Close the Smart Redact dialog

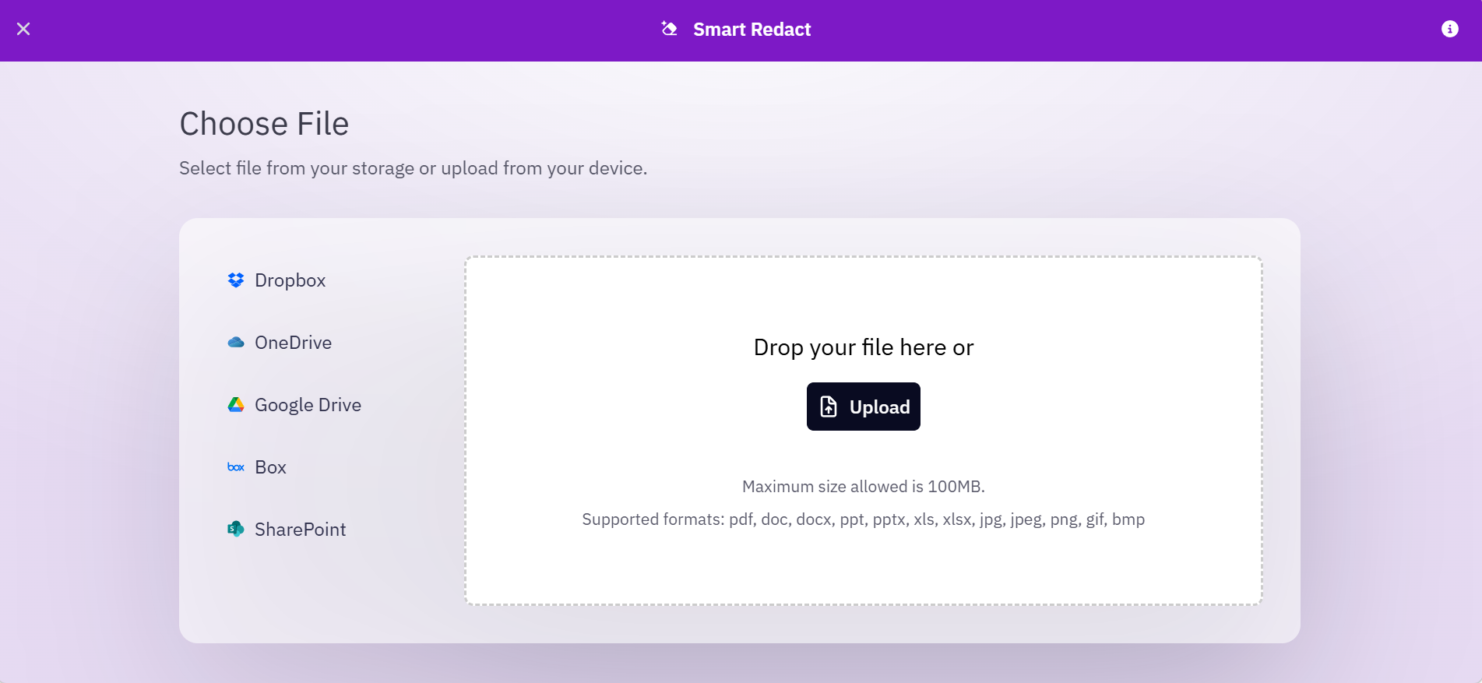[23, 29]
